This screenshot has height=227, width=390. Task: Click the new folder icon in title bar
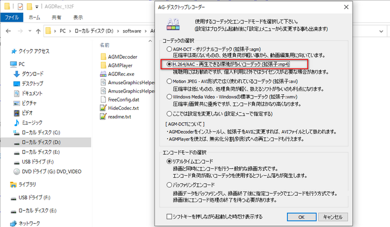[x=30, y=7]
